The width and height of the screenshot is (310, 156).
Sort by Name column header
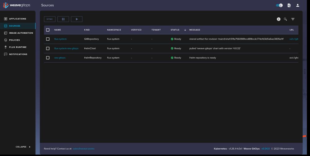point(58,30)
